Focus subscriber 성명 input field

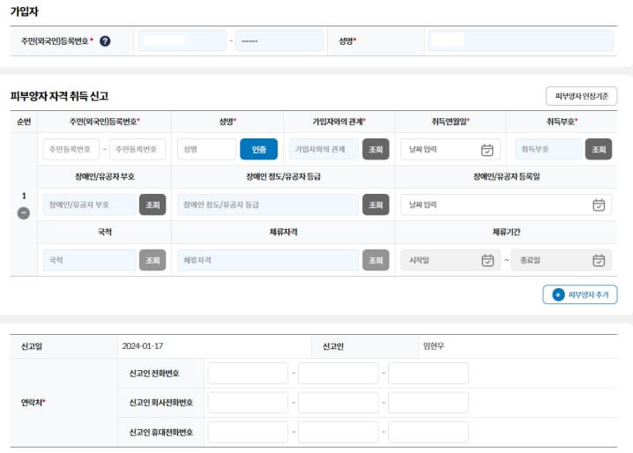coord(521,41)
